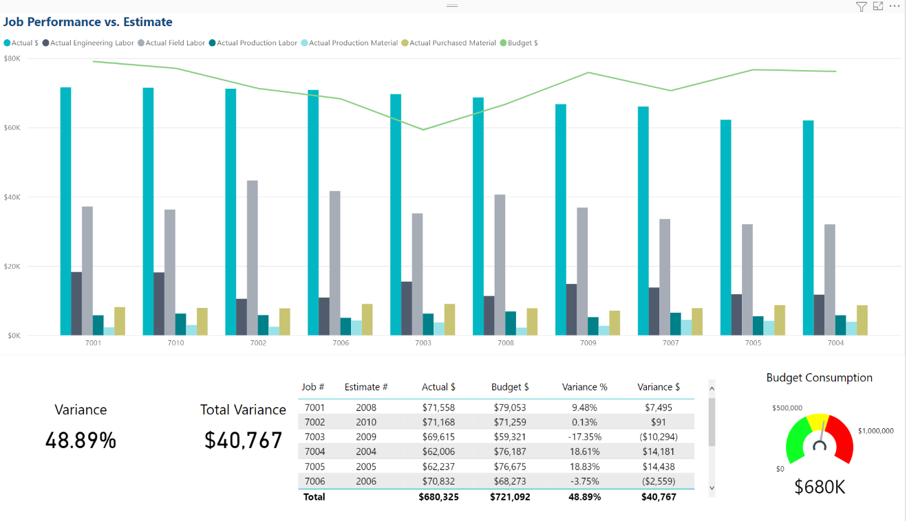Open the filters pane

[861, 6]
